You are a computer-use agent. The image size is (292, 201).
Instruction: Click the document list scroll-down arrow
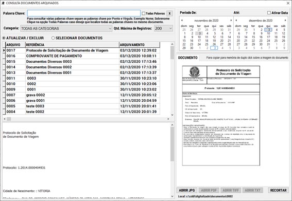point(172,115)
